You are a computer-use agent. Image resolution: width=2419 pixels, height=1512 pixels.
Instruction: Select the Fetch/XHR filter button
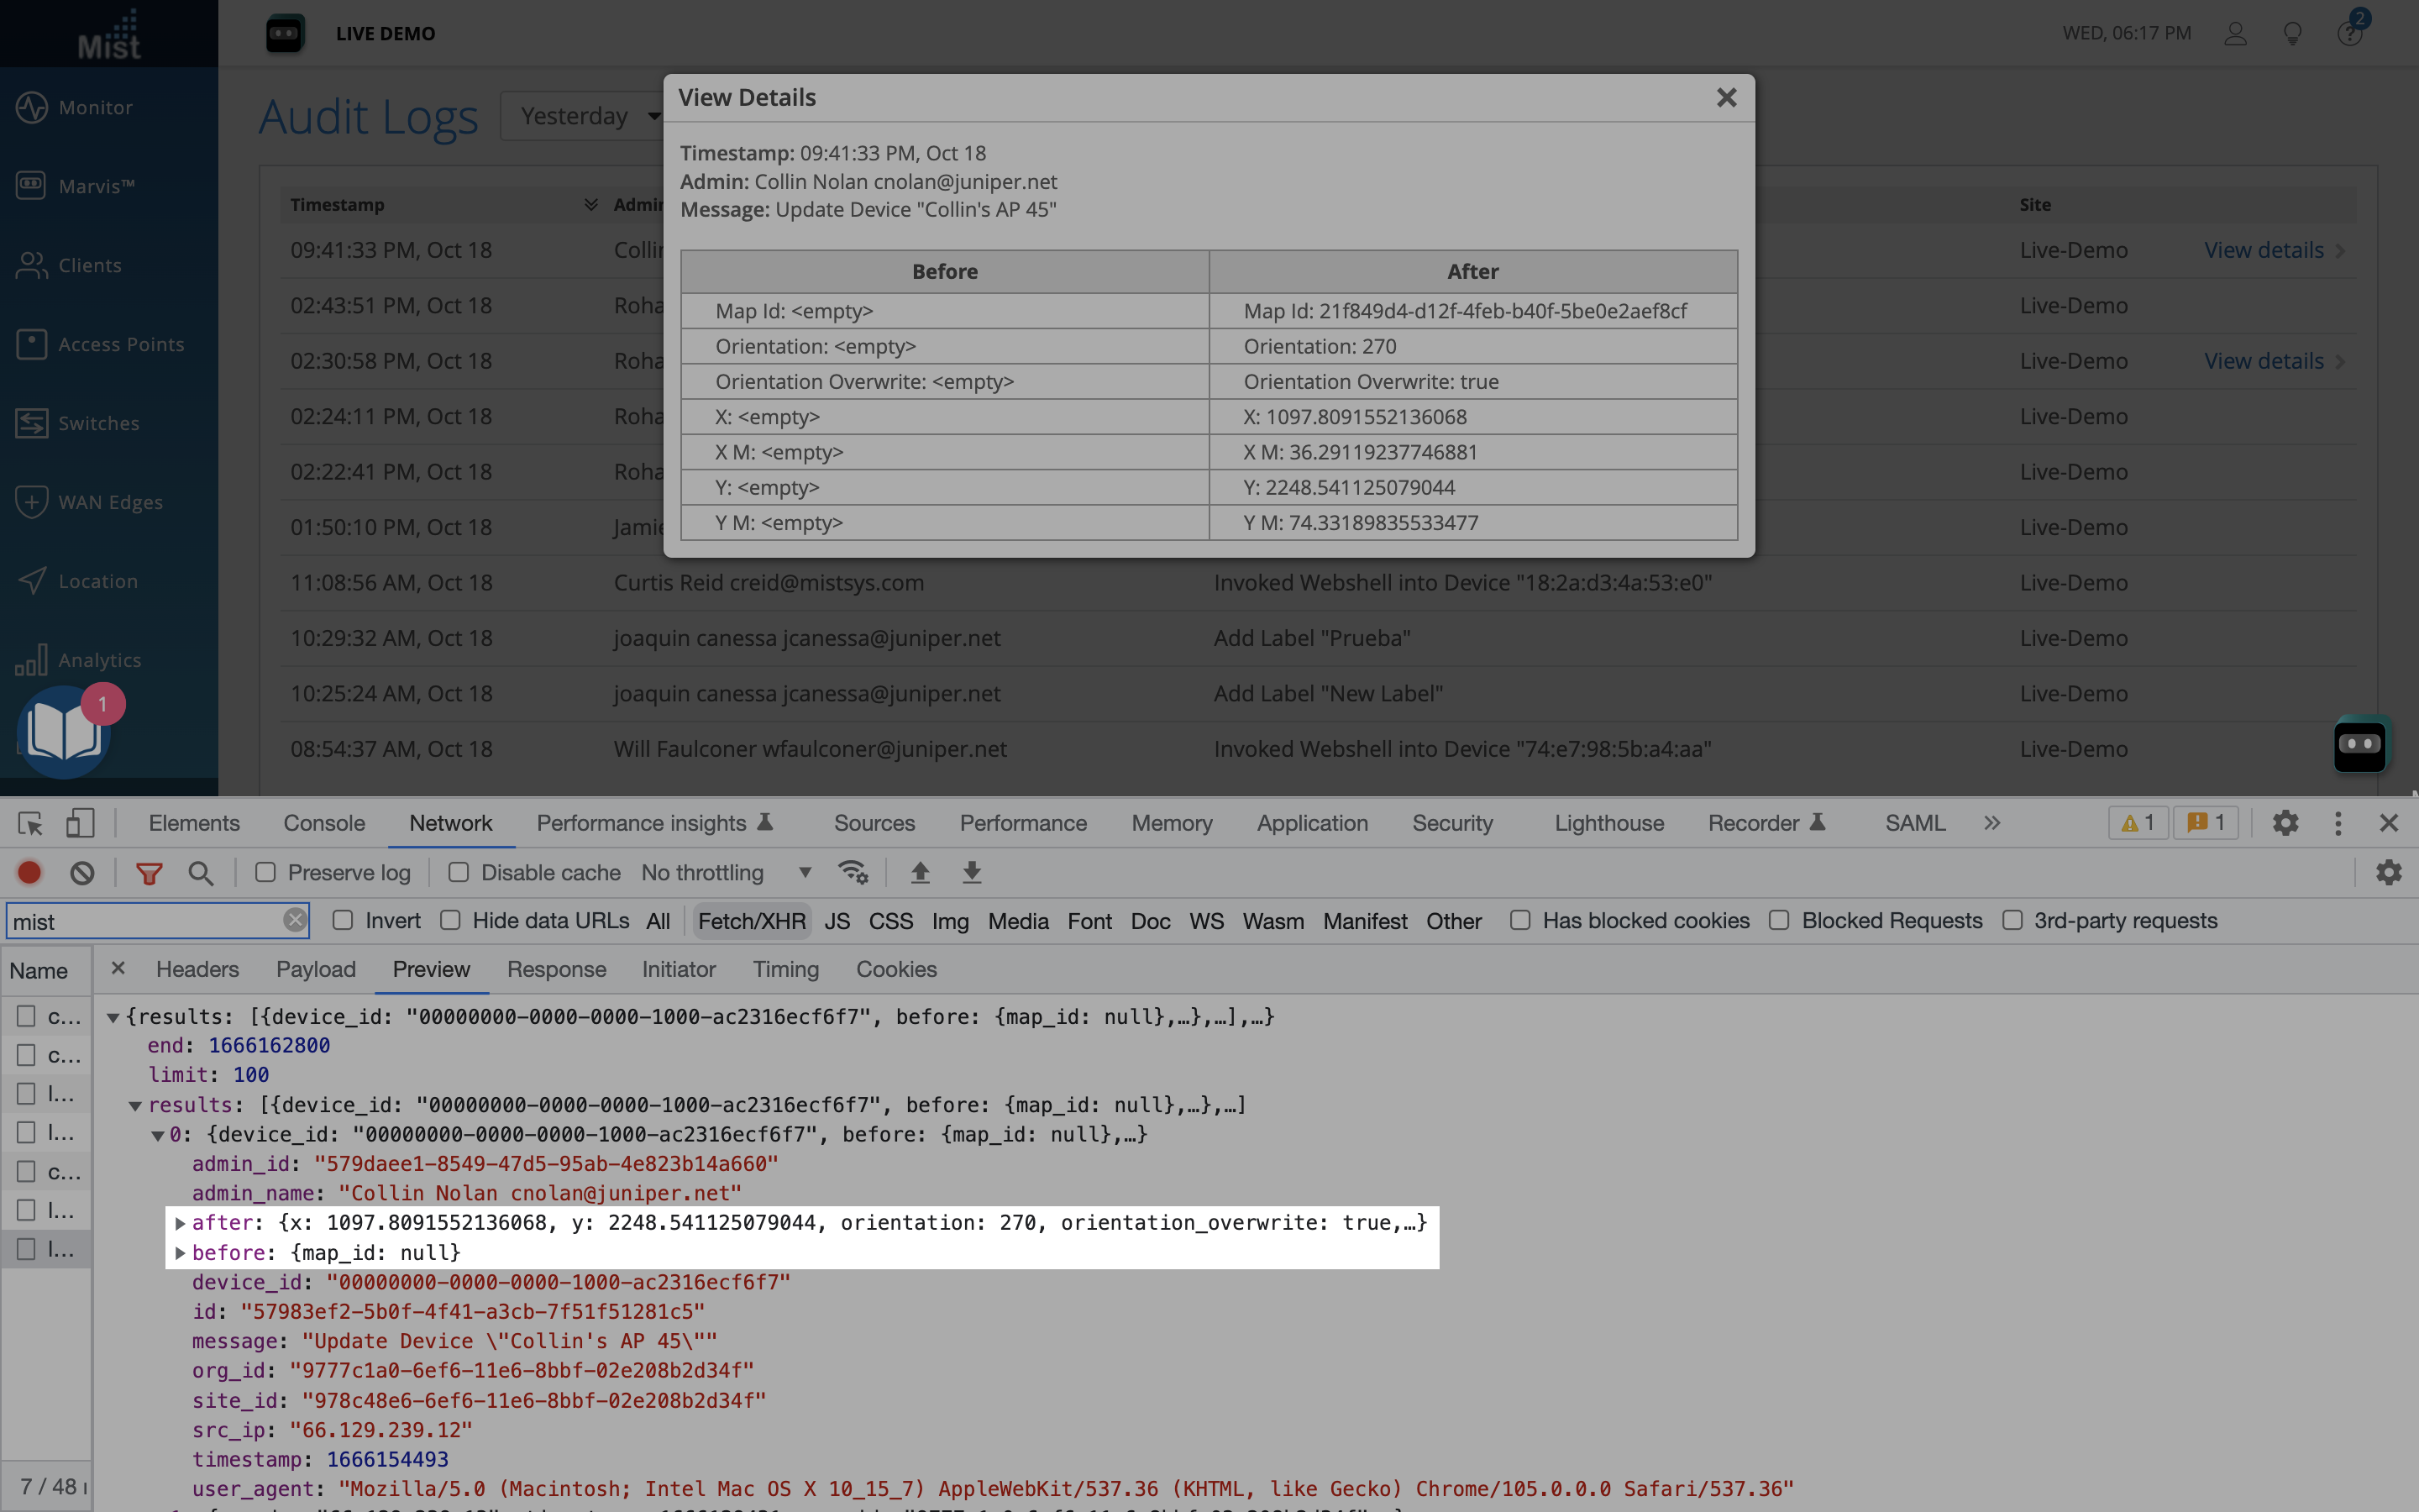[751, 921]
